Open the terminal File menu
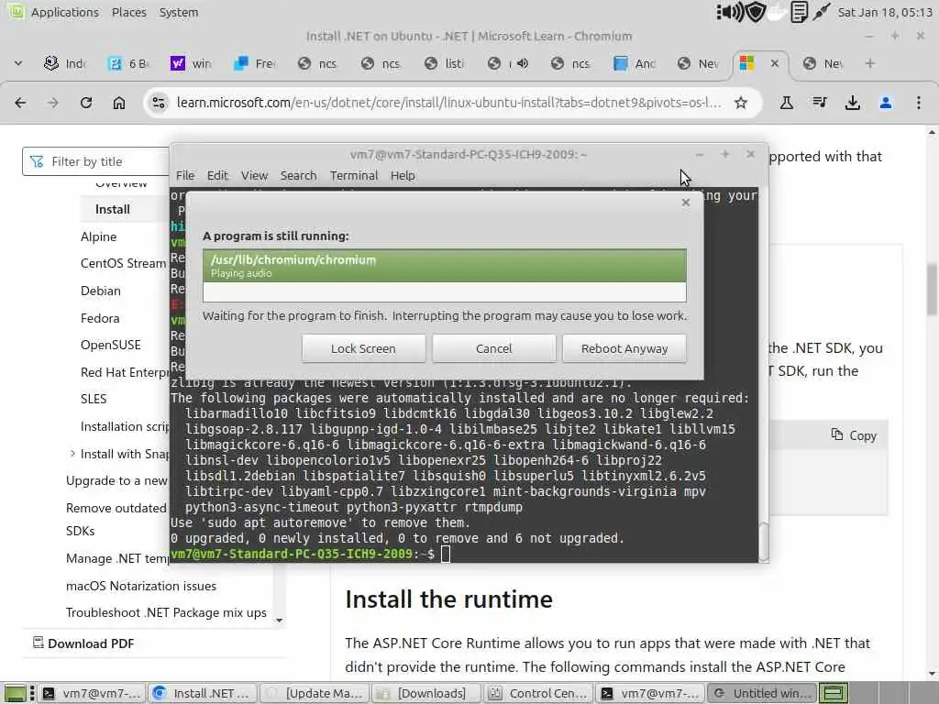Image resolution: width=939 pixels, height=704 pixels. [x=185, y=175]
